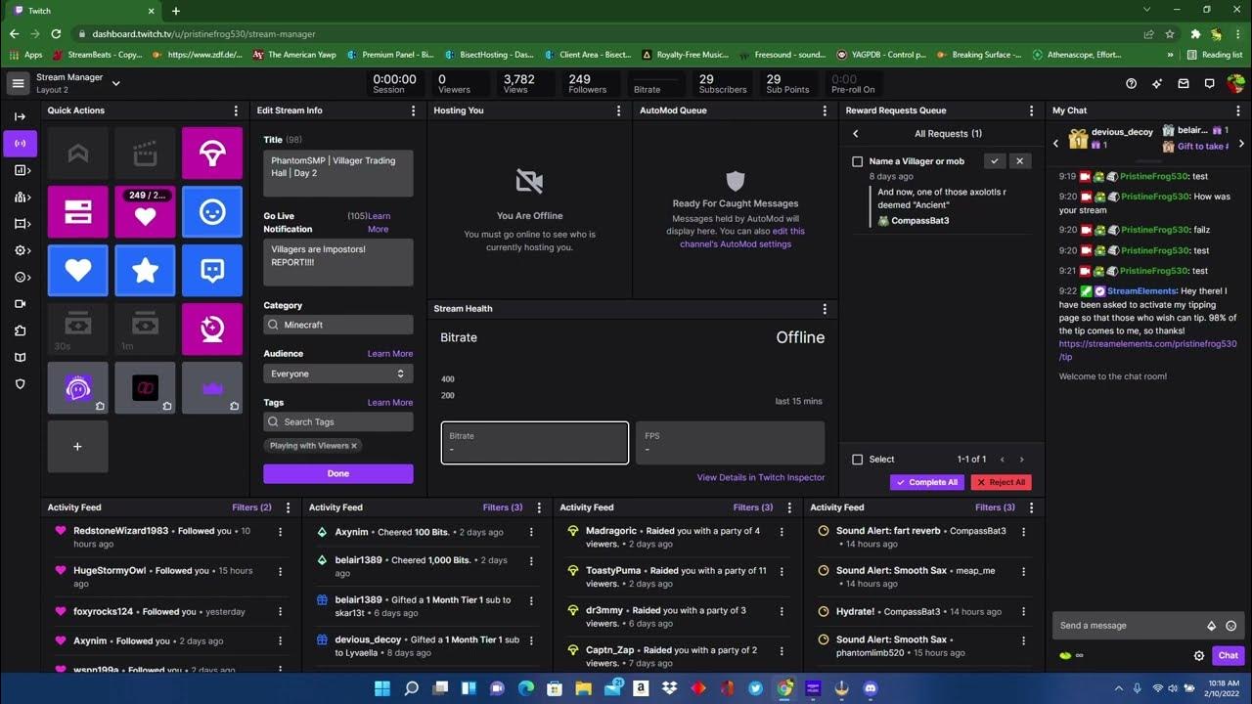The width and height of the screenshot is (1252, 704).
Task: Toggle Emote-Only Chat quick action
Action: pyautogui.click(x=212, y=211)
